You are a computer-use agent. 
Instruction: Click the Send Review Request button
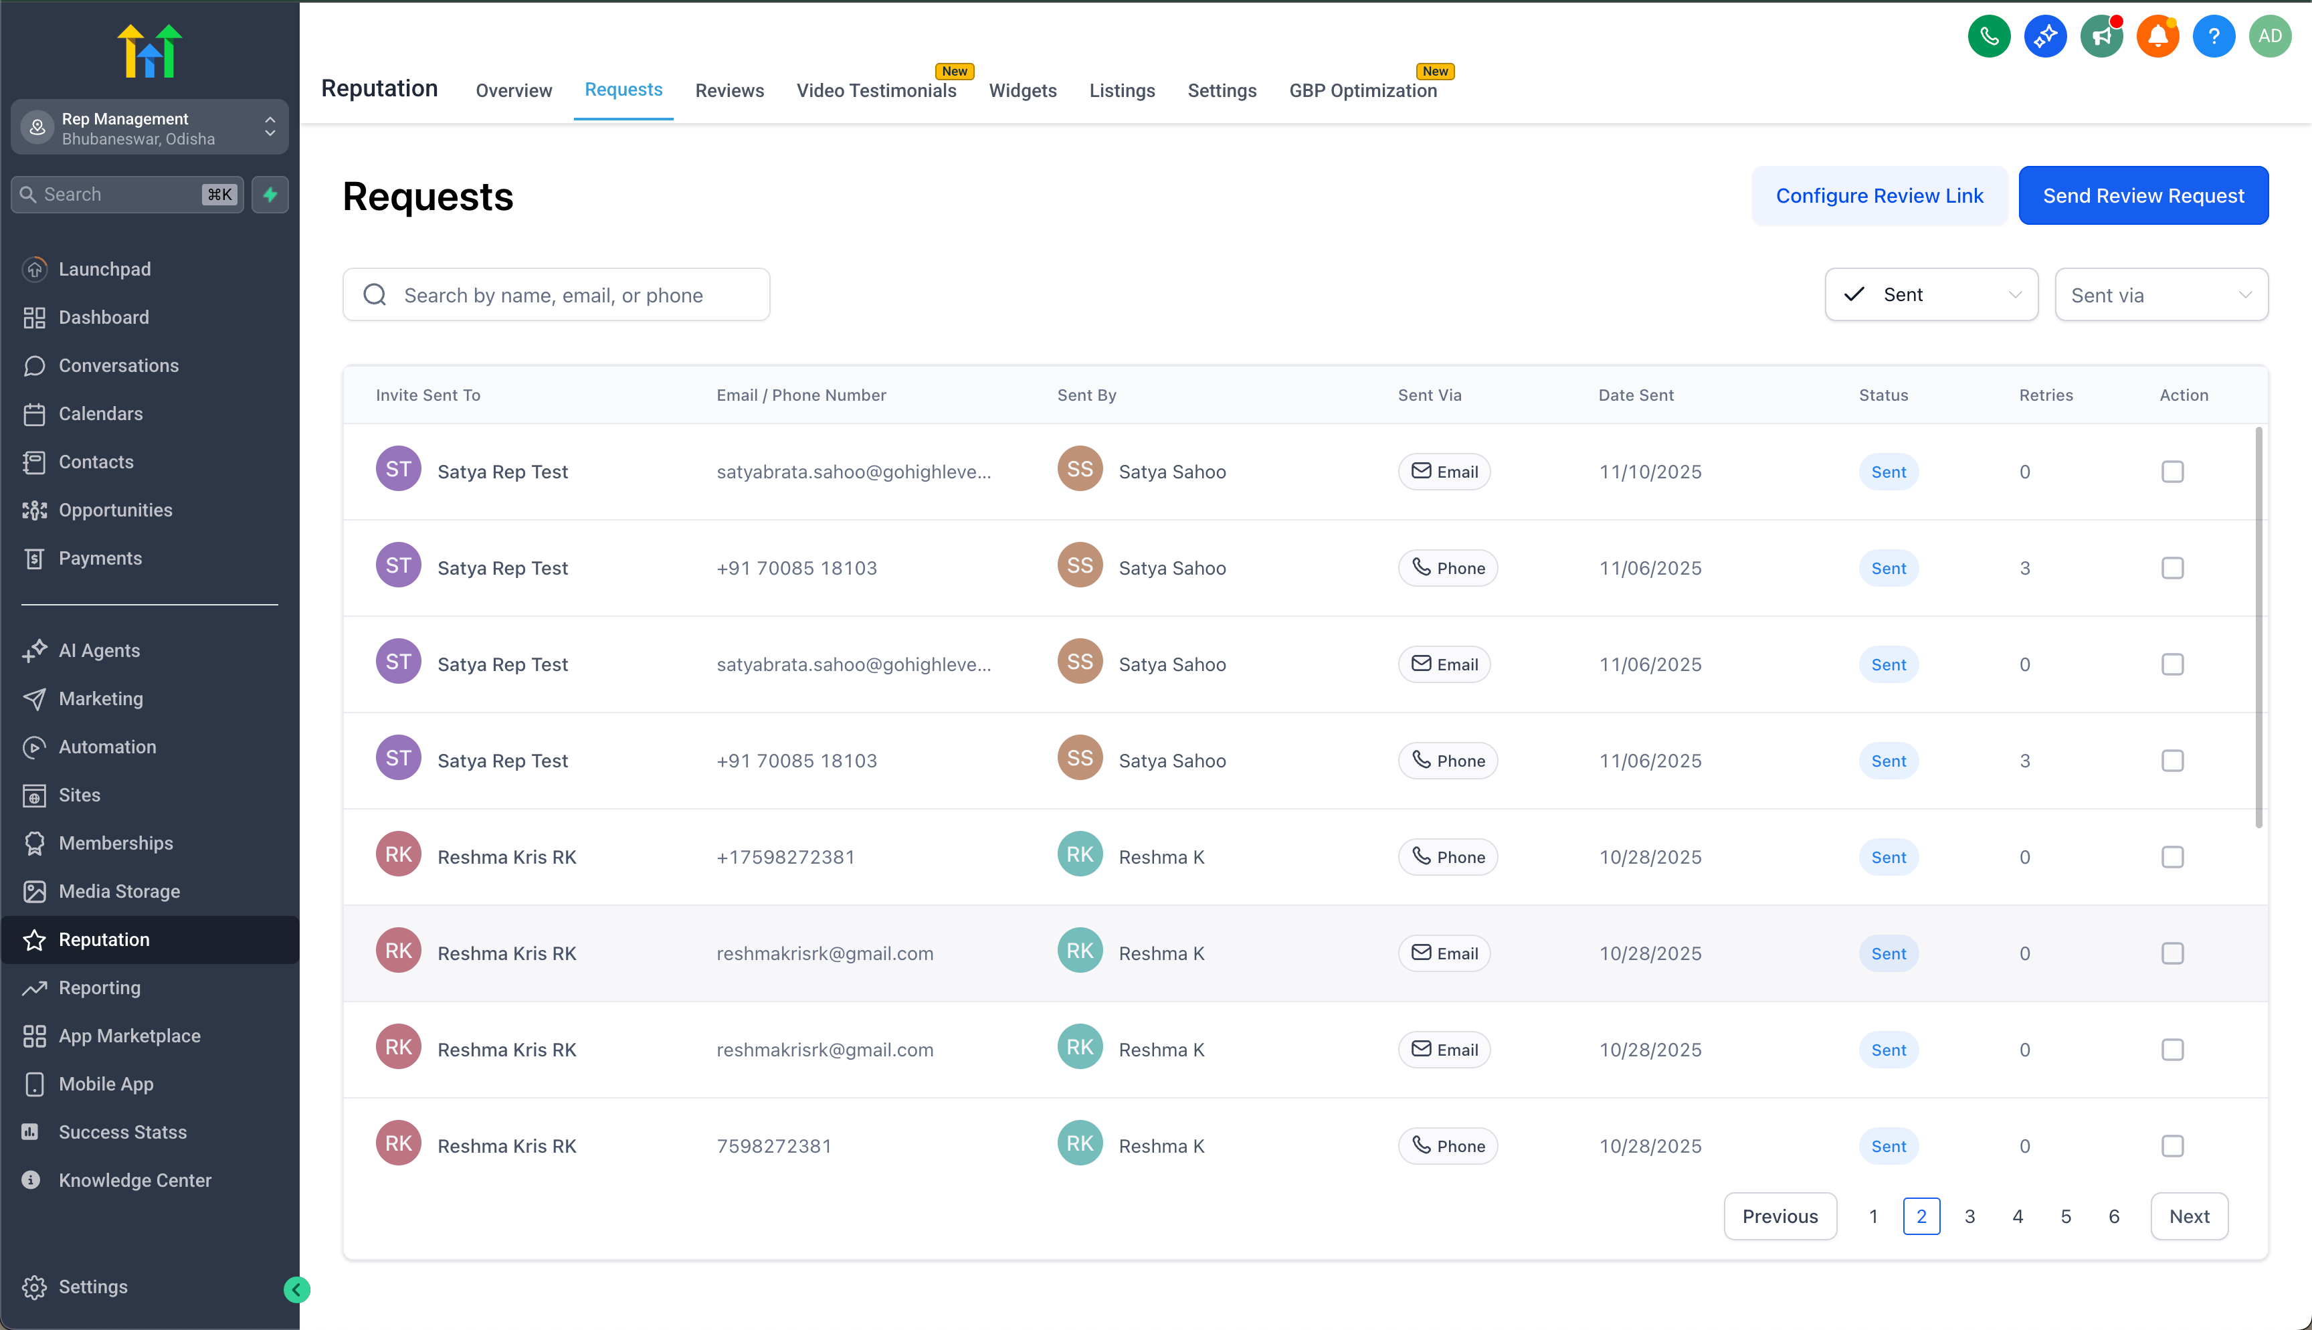coord(2142,195)
